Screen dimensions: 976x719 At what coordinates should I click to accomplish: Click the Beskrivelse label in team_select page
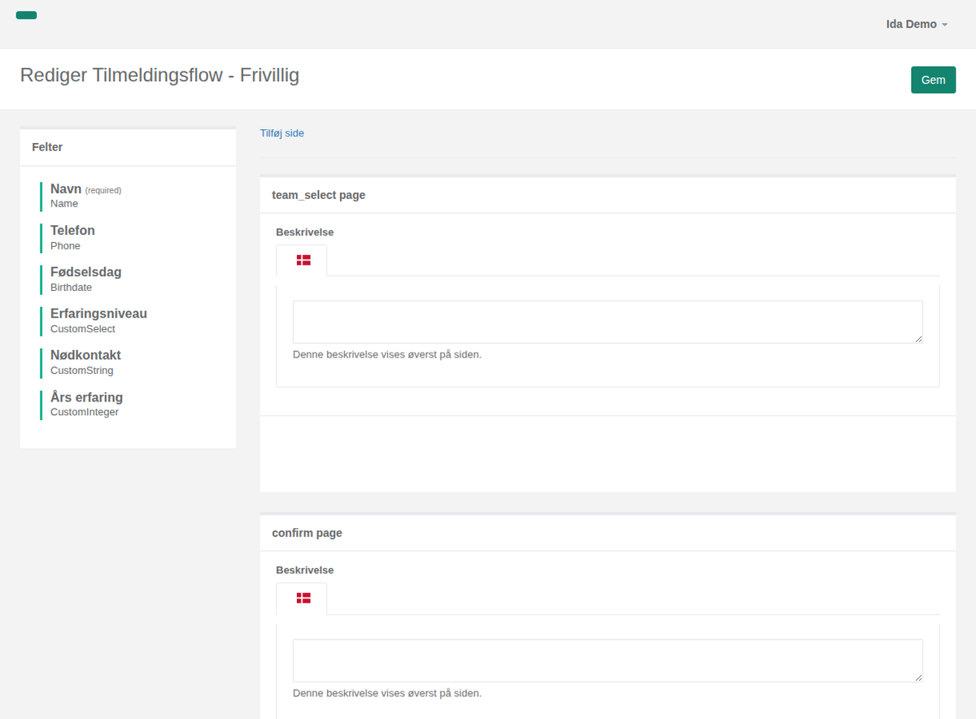(x=305, y=232)
